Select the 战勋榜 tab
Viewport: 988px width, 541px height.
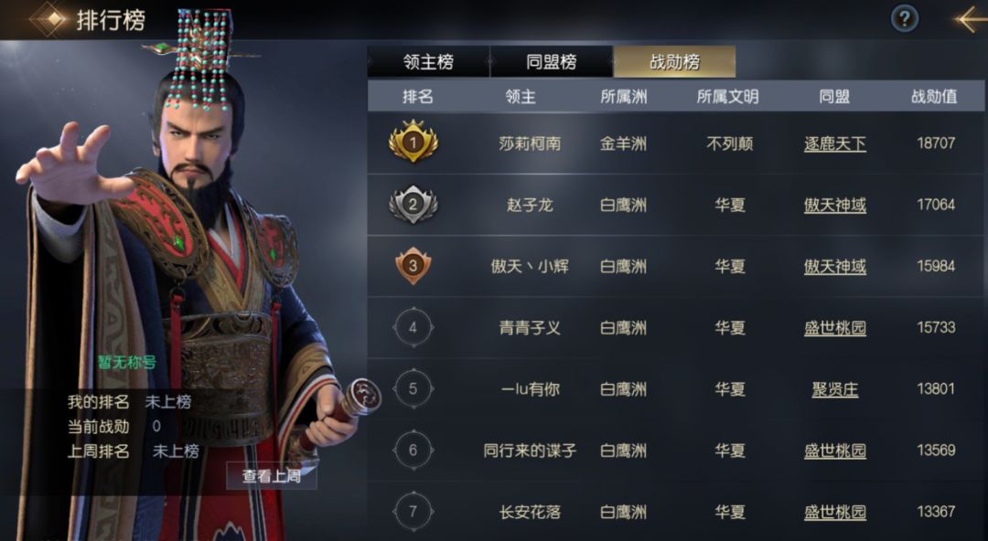pyautogui.click(x=674, y=62)
